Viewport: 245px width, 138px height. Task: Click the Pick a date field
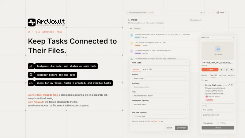click(160, 117)
